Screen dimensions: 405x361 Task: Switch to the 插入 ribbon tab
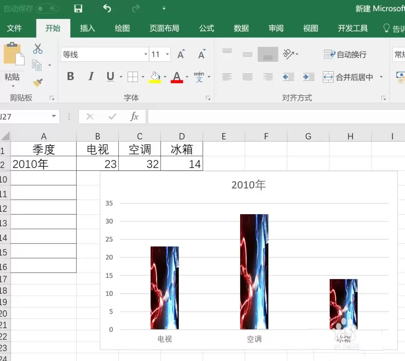click(x=87, y=28)
